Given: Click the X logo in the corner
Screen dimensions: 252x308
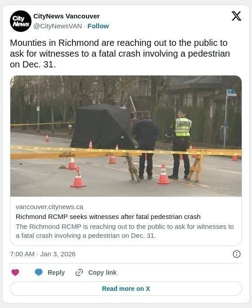Looking at the screenshot, I should click(236, 16).
